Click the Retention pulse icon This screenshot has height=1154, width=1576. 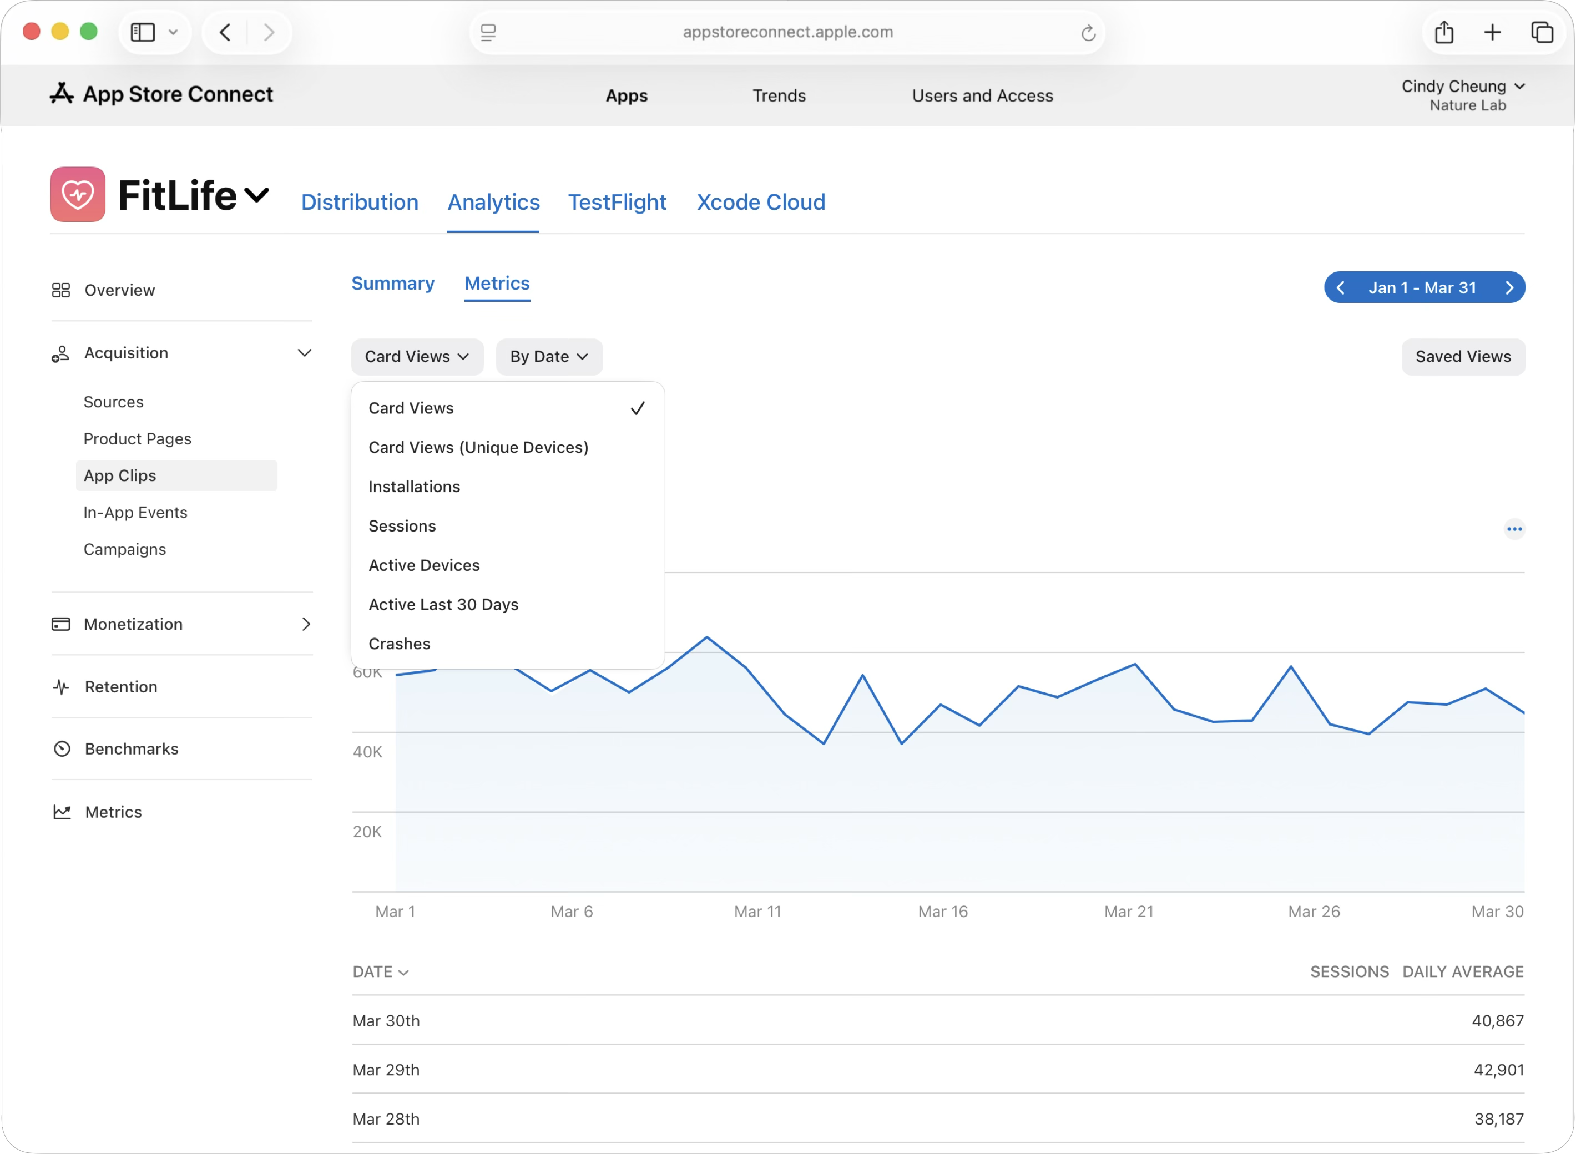coord(62,687)
